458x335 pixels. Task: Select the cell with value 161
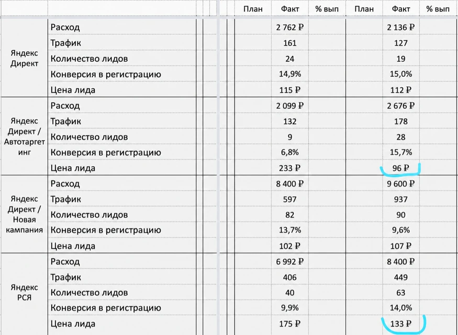[290, 43]
